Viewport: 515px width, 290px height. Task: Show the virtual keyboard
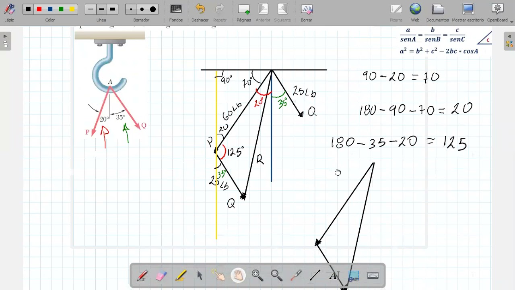pyautogui.click(x=373, y=275)
